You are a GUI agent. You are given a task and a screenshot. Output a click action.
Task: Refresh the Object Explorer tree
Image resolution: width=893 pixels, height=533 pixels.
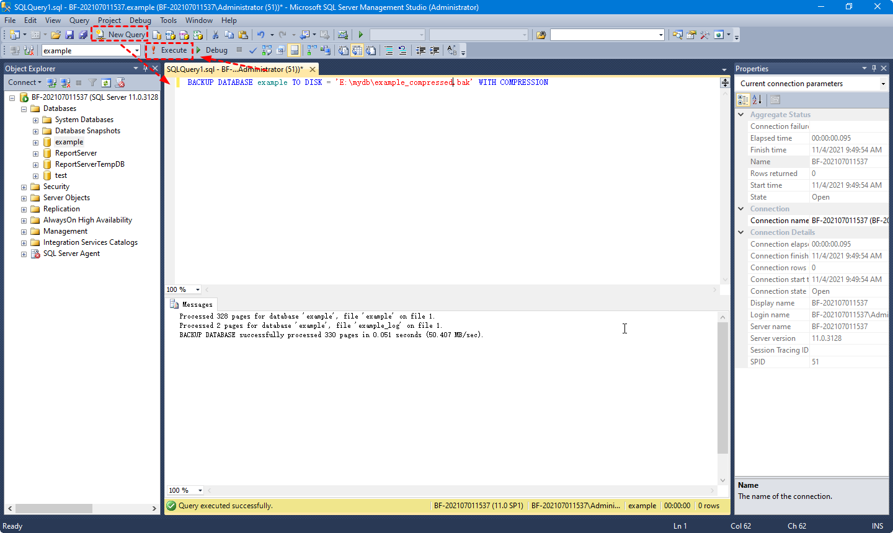tap(106, 82)
